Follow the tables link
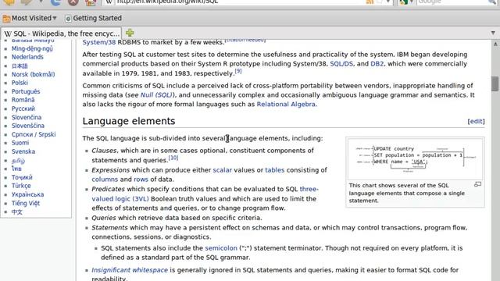 274,170
